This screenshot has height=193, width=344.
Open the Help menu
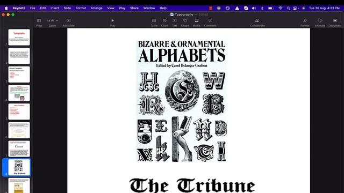tap(163, 8)
